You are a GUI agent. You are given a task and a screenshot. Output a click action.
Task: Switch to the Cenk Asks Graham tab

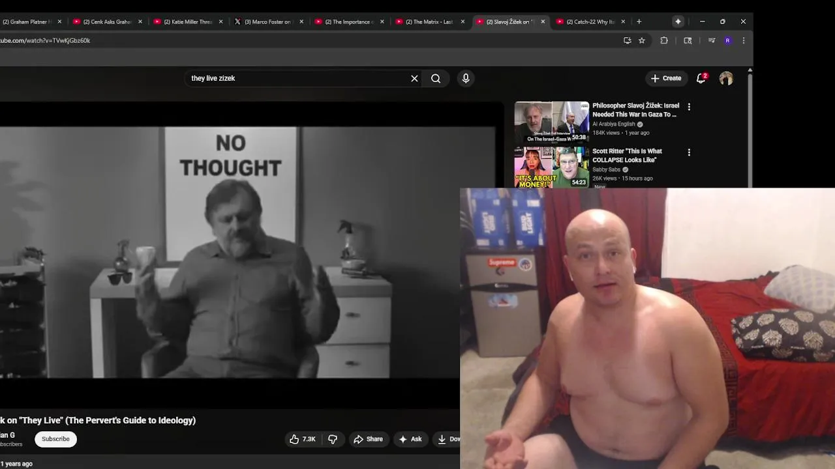click(x=101, y=21)
